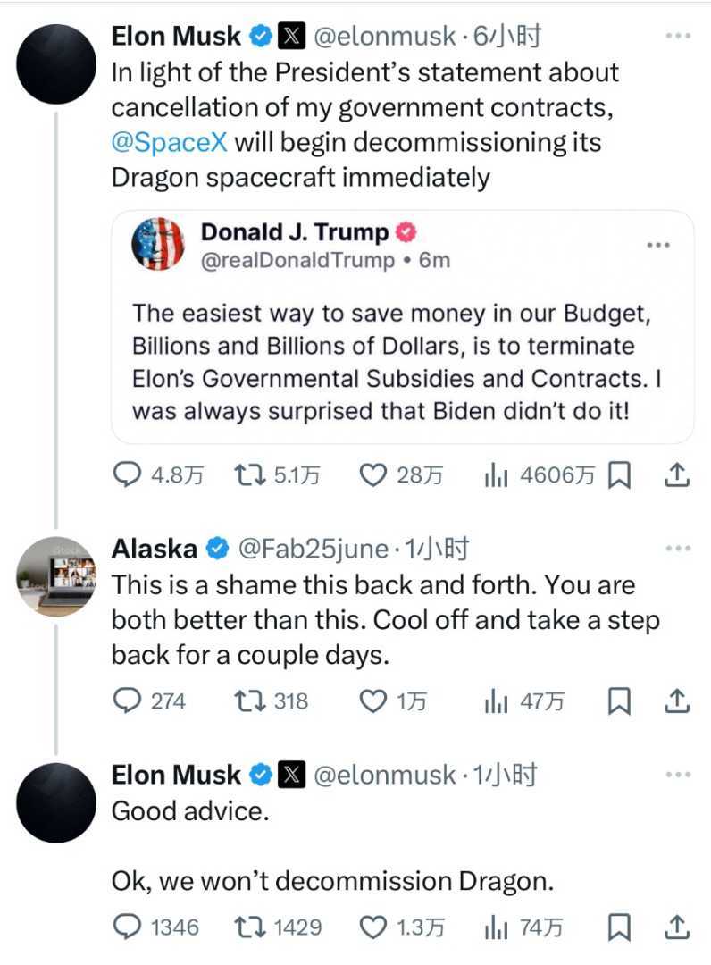The width and height of the screenshot is (711, 965).
Task: Reply to Alaska's comment
Action: [130, 701]
